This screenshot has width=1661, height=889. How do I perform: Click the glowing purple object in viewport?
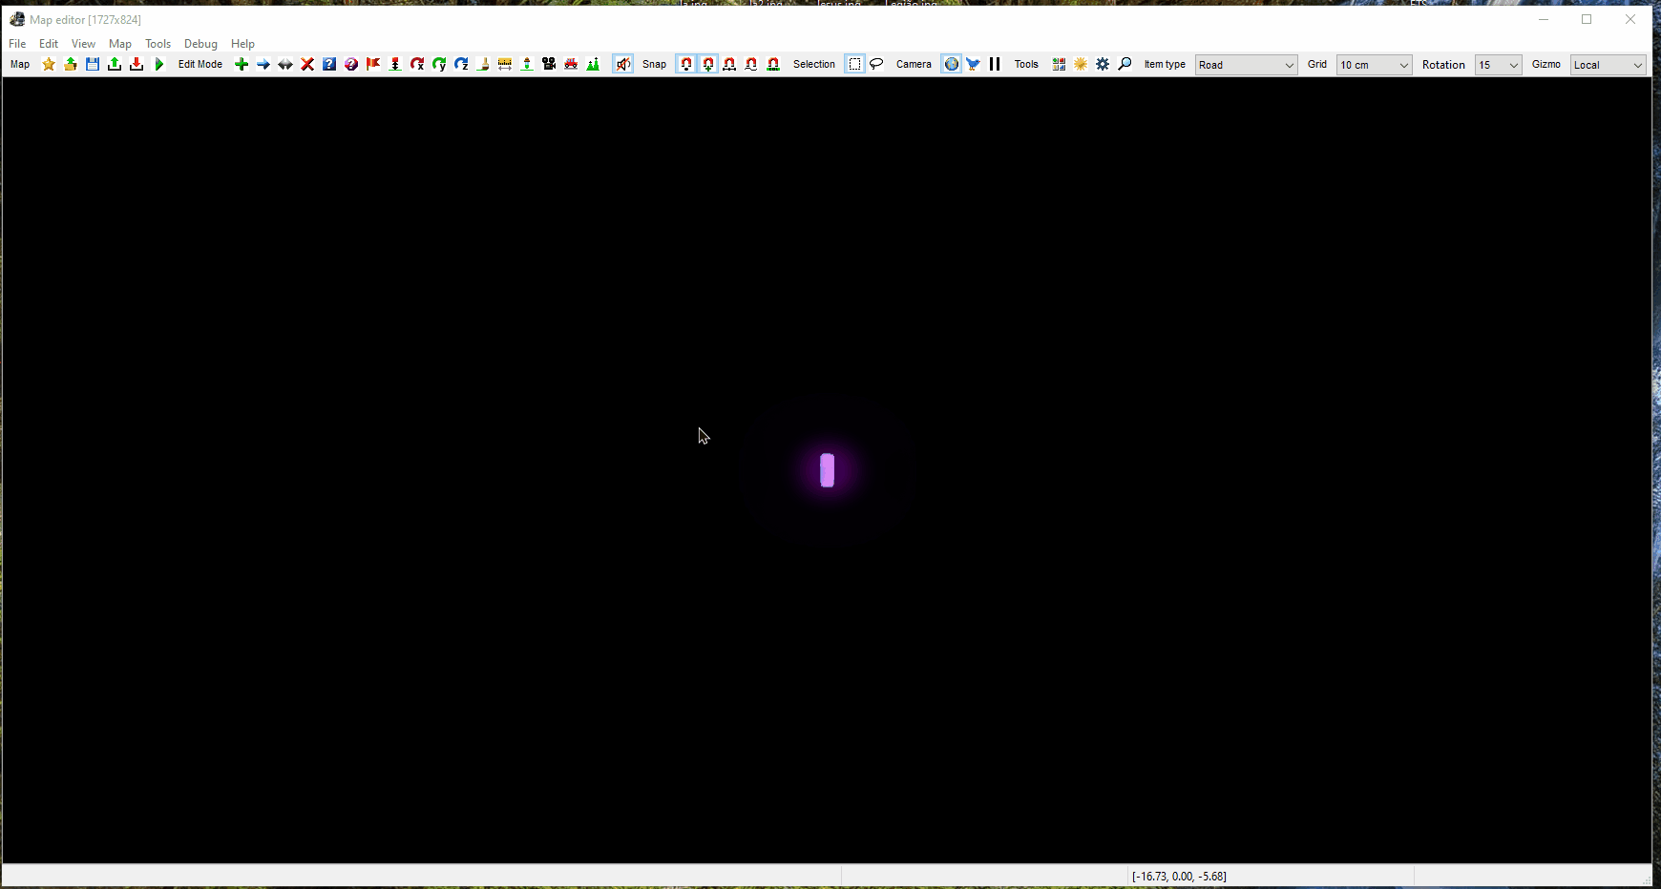pyautogui.click(x=827, y=470)
